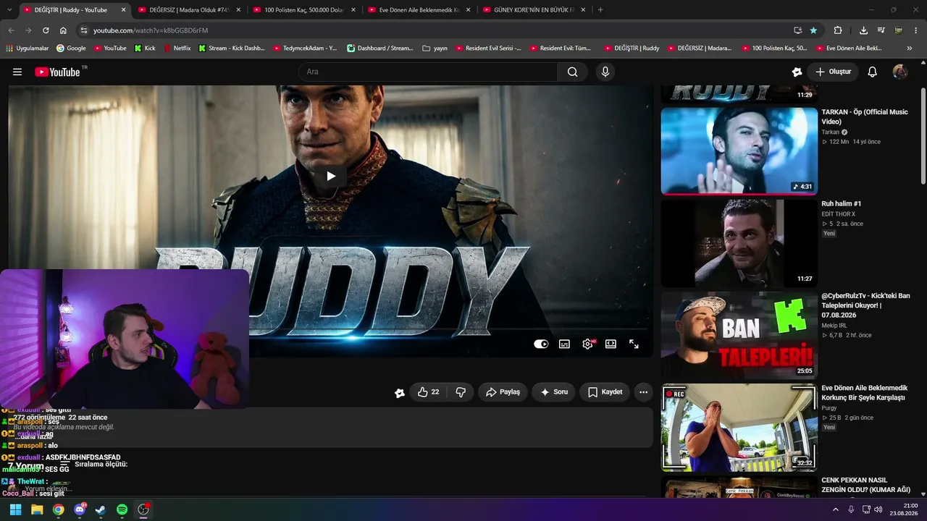
Task: Open Chrome from the taskbar
Action: pyautogui.click(x=58, y=509)
